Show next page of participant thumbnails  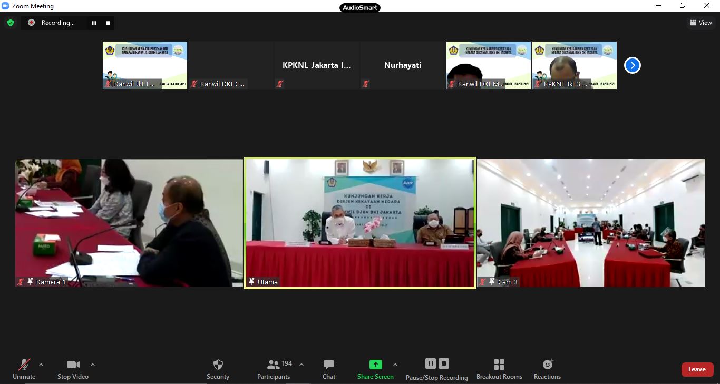click(x=632, y=65)
